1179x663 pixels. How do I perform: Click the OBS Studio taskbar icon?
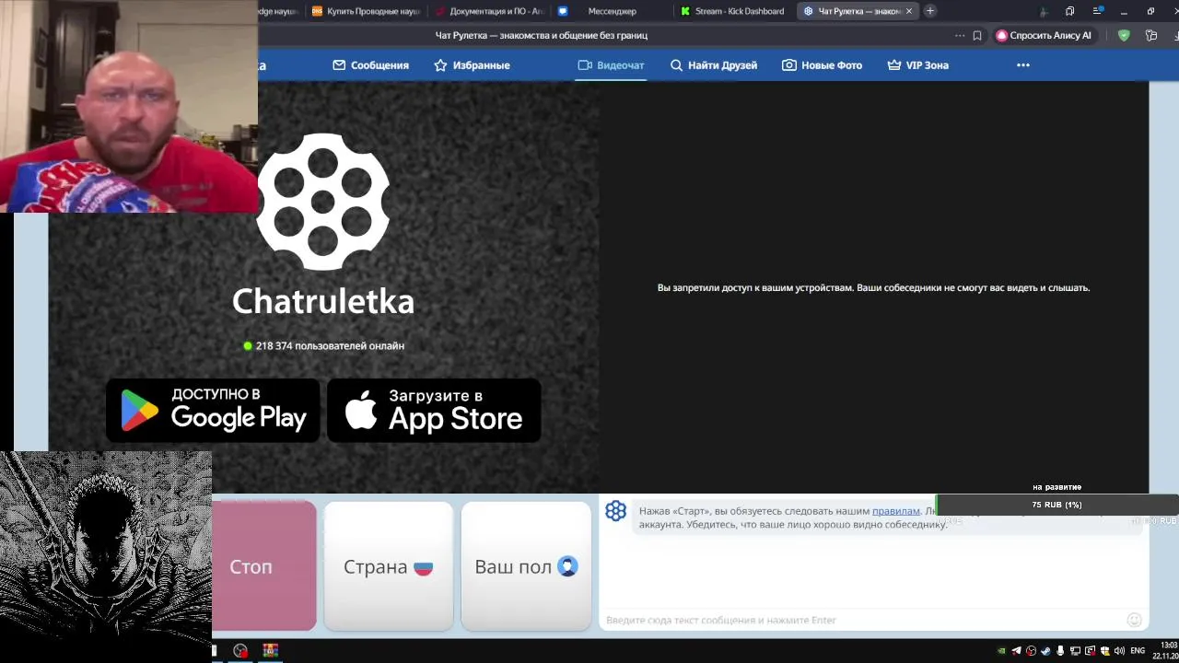pyautogui.click(x=240, y=651)
